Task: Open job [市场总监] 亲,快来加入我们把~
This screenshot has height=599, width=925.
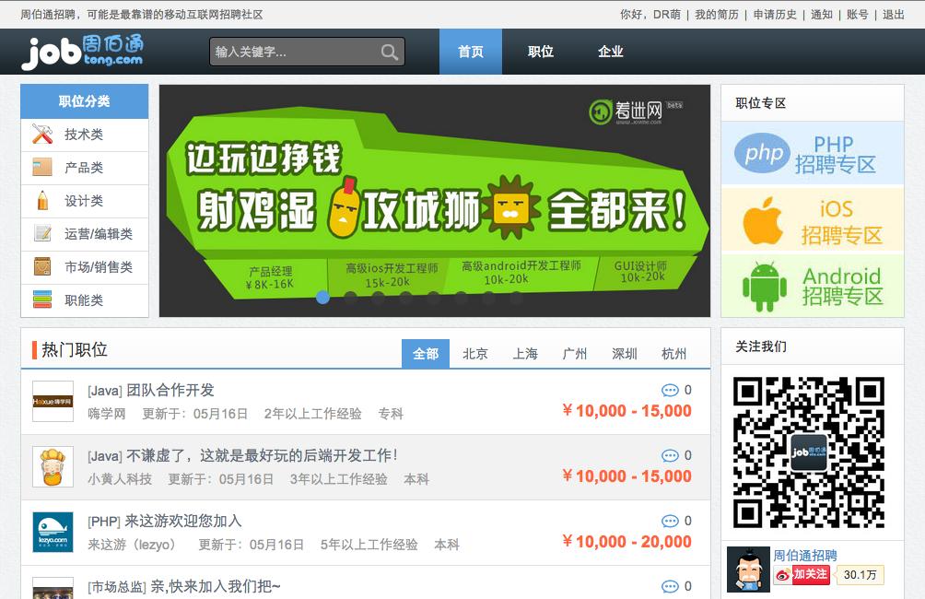Action: (184, 587)
